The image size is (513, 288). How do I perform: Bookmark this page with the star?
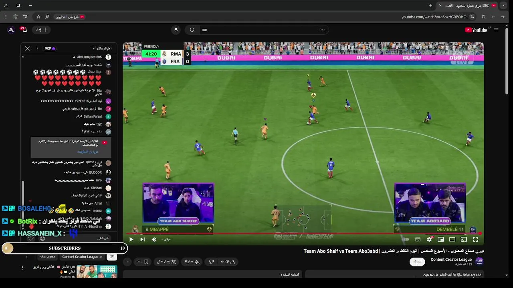pyautogui.click(x=38, y=17)
